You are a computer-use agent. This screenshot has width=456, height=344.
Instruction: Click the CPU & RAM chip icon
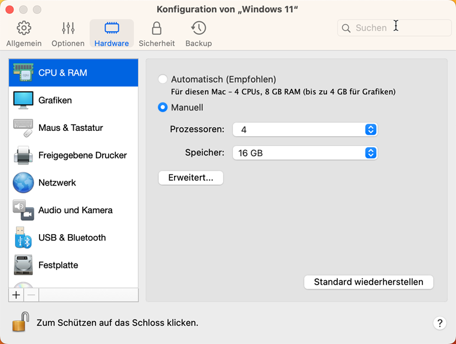pos(23,73)
